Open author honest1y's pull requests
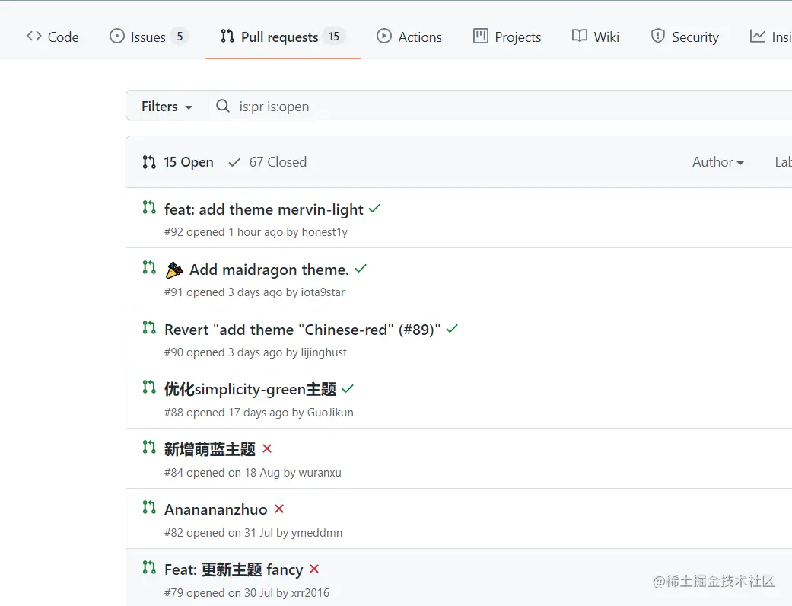Image resolution: width=792 pixels, height=606 pixels. 324,232
